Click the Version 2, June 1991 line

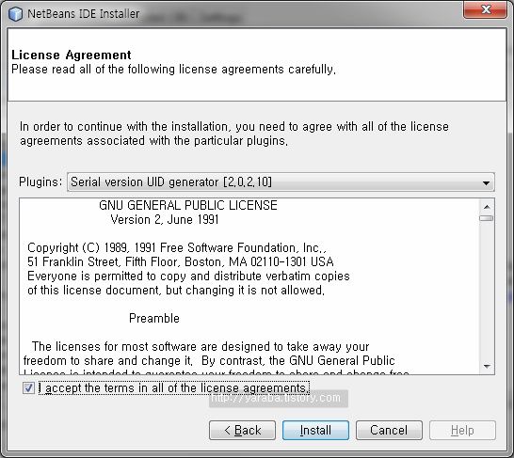tap(165, 219)
